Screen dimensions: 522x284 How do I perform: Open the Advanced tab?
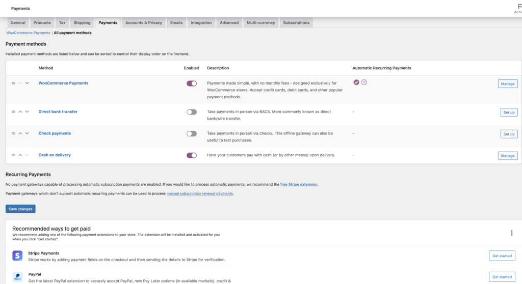click(229, 22)
